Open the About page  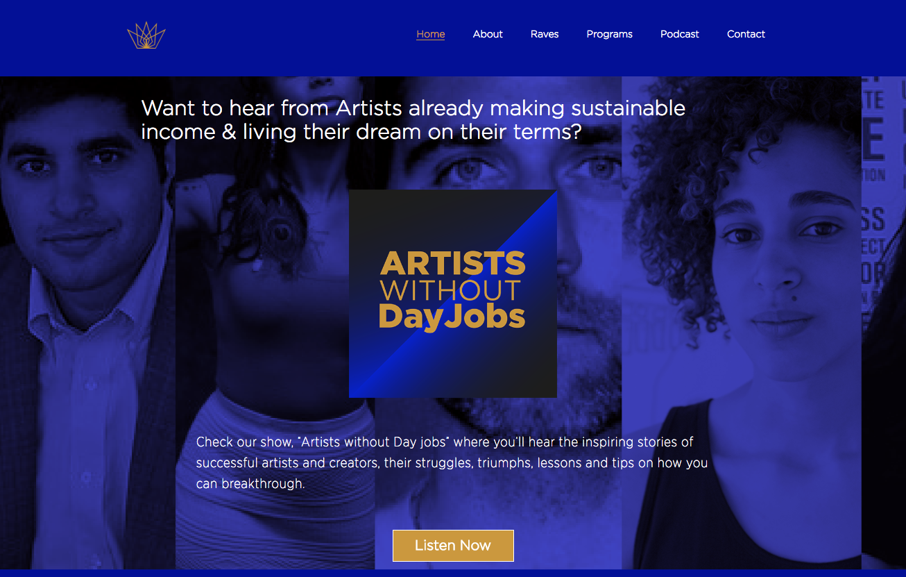[488, 34]
